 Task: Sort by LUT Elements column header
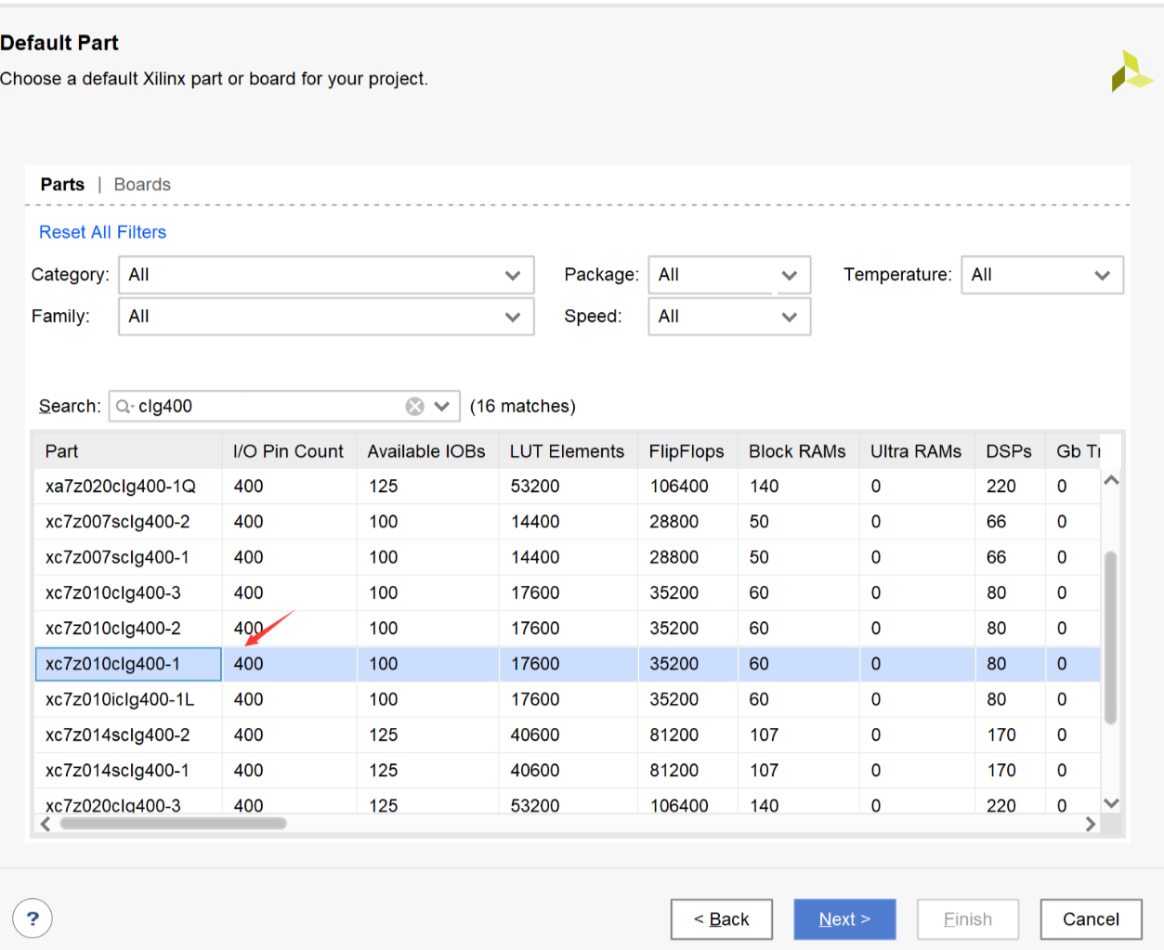coord(568,451)
